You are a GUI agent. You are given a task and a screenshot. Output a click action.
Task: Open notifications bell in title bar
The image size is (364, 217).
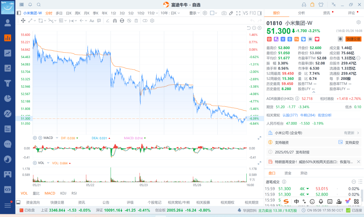click(x=30, y=5)
